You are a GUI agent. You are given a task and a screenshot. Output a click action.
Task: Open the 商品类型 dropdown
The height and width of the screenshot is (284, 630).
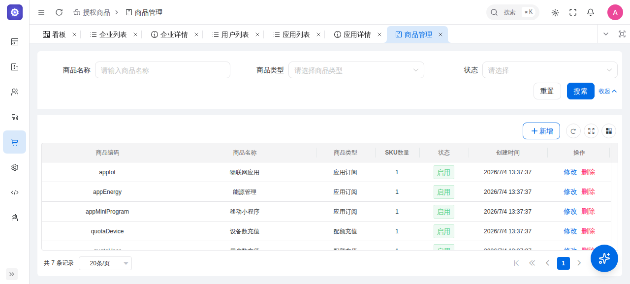pos(356,70)
